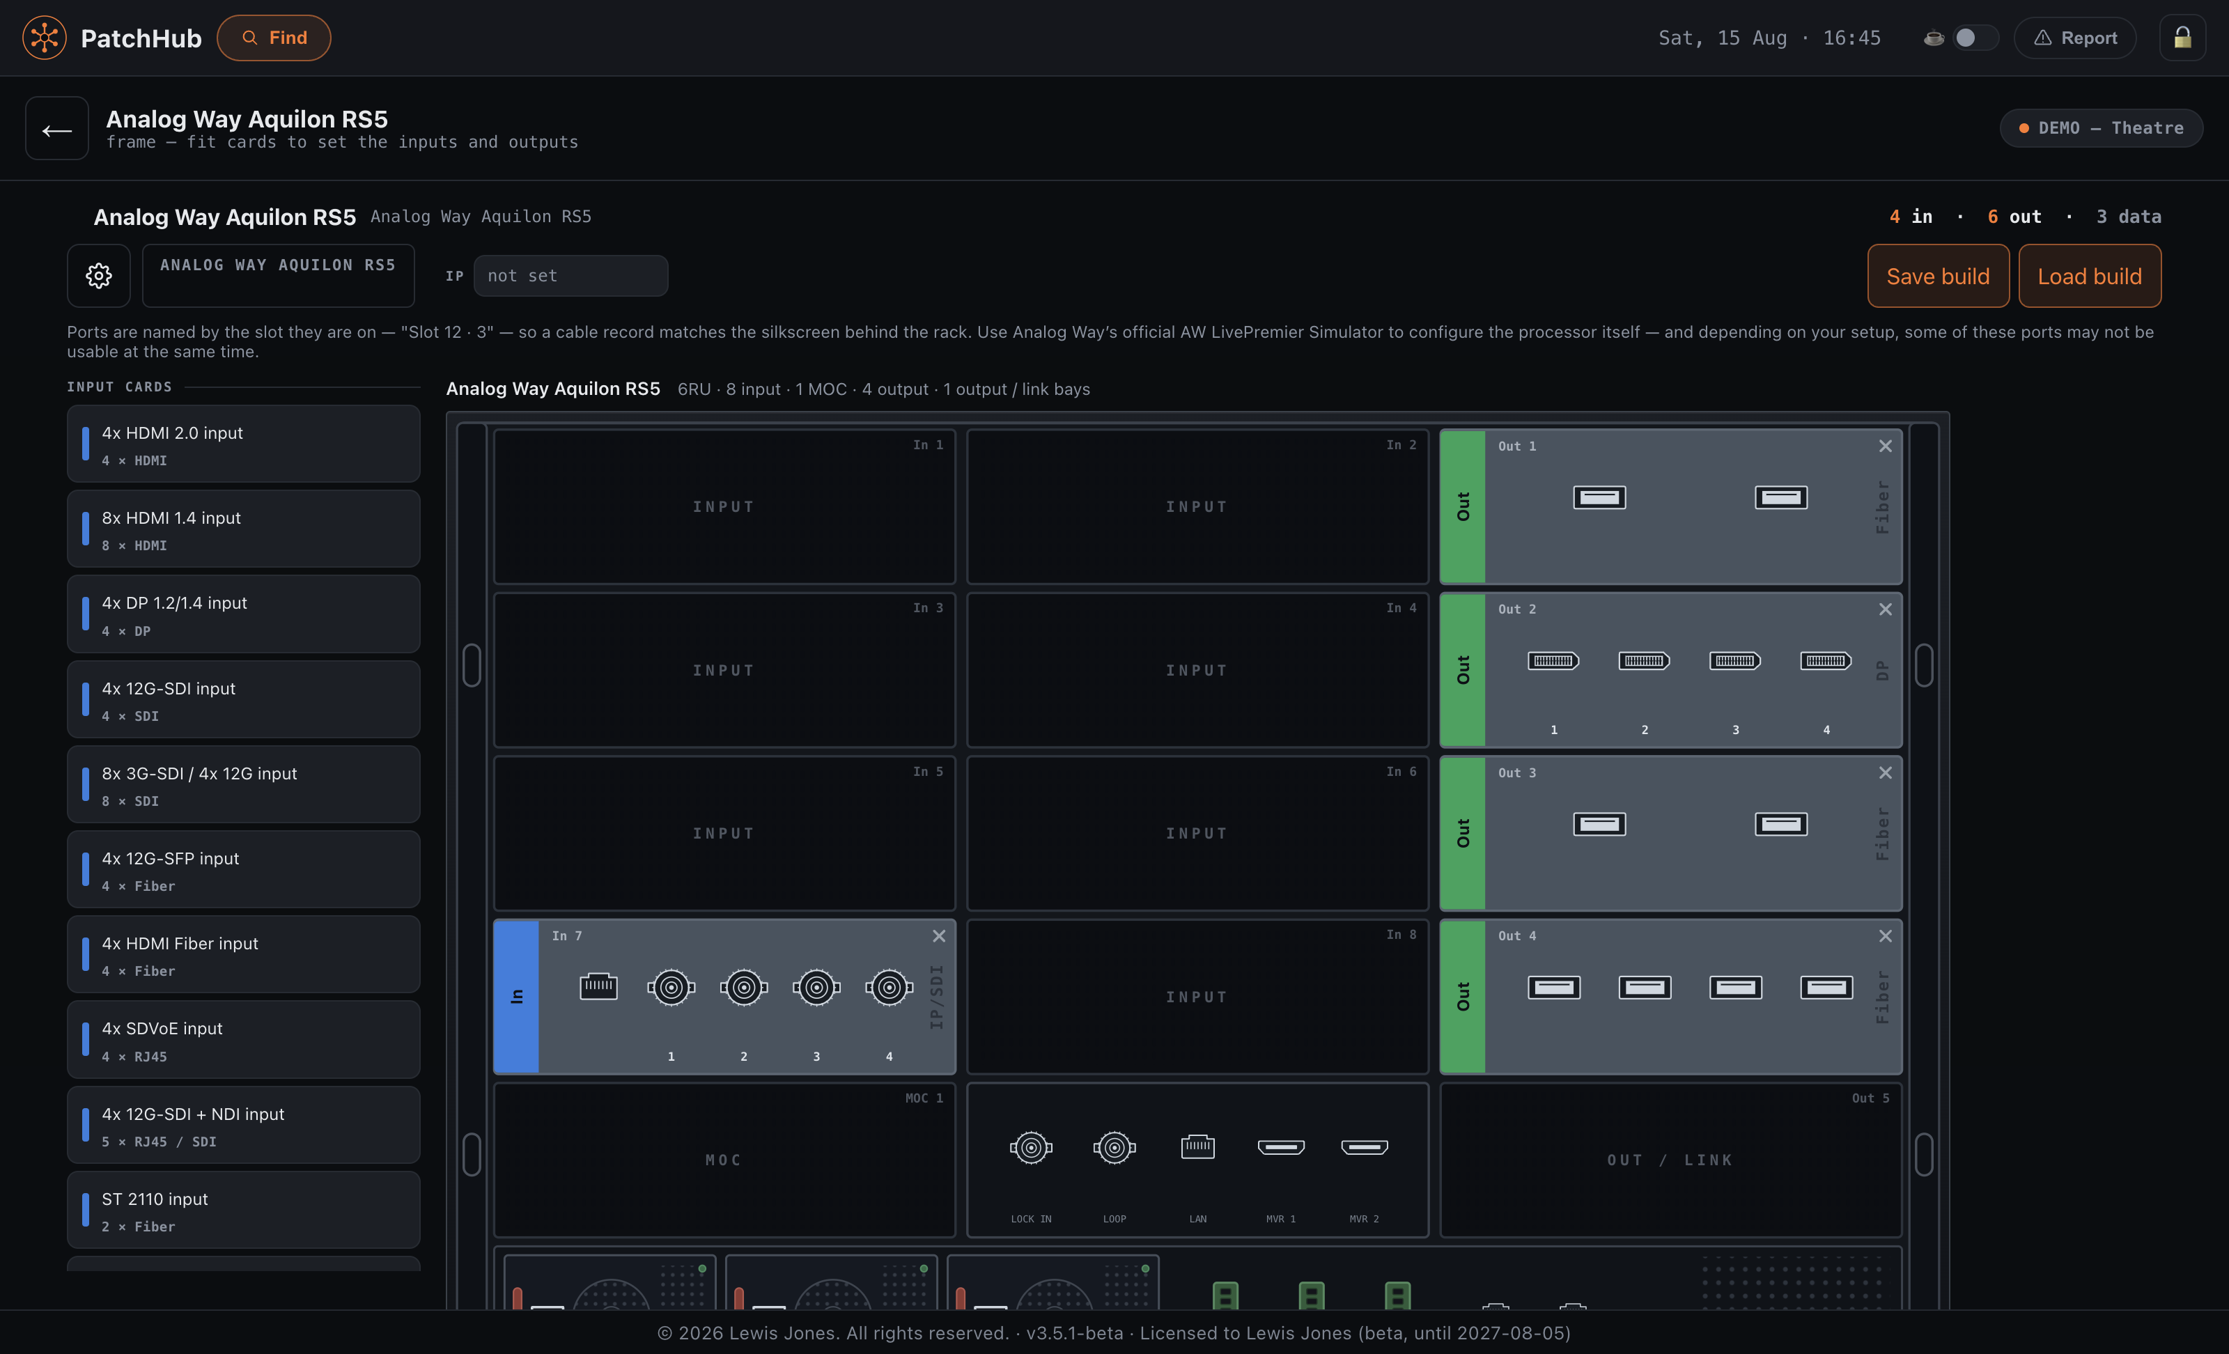Click the green Out tab of Out 1

click(x=1463, y=506)
